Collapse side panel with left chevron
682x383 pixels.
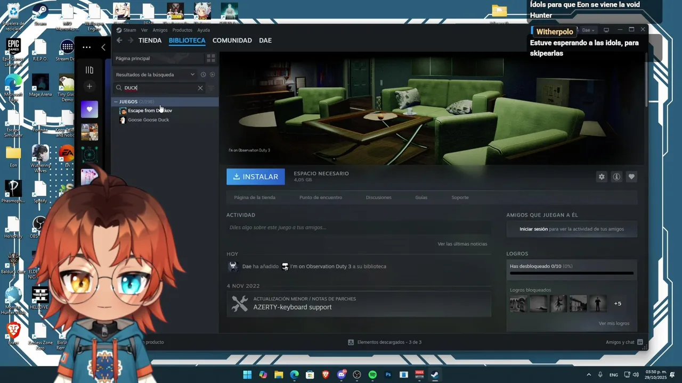click(103, 47)
